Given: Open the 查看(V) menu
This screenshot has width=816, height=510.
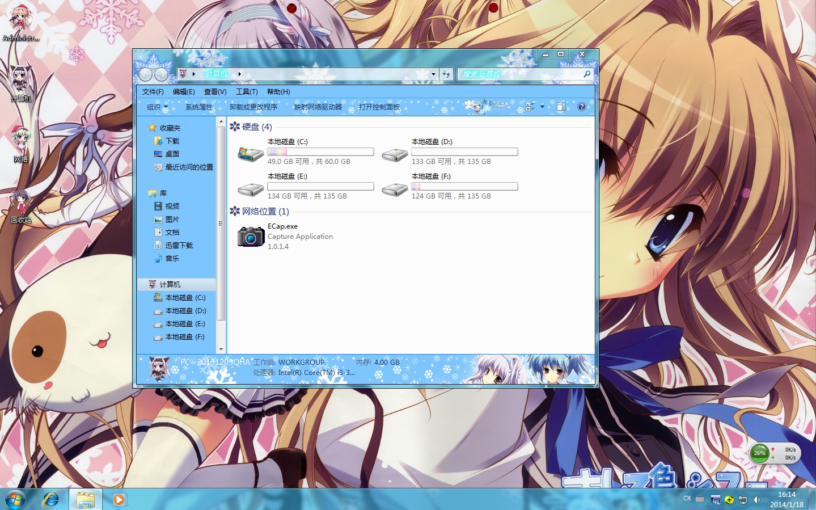Looking at the screenshot, I should click(x=215, y=92).
